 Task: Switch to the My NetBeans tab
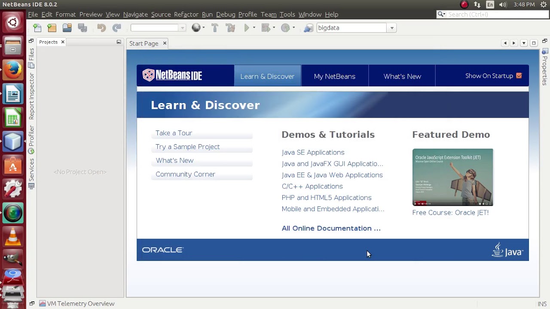(335, 76)
